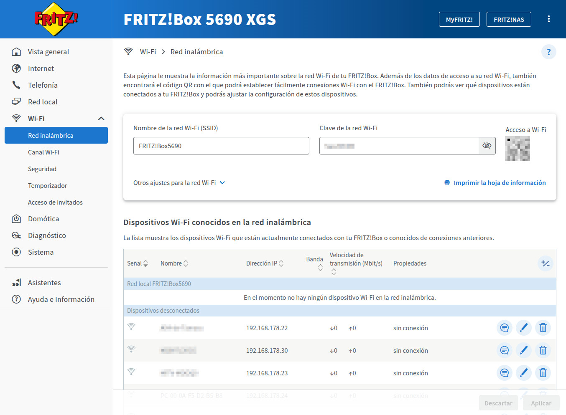Select Temporizador submenu item
Viewport: 566px width, 415px height.
pyautogui.click(x=56, y=185)
